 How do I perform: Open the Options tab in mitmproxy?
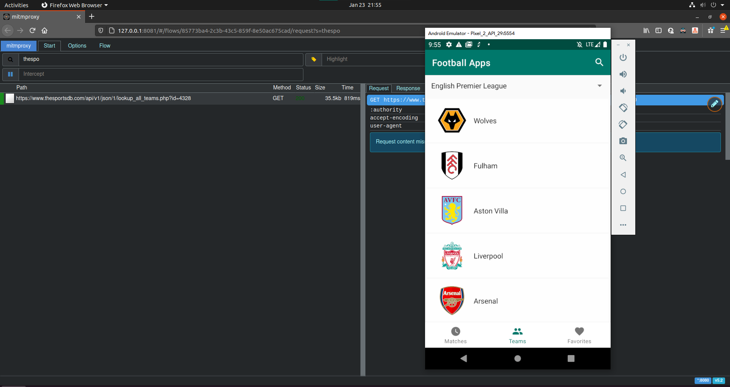(x=77, y=46)
